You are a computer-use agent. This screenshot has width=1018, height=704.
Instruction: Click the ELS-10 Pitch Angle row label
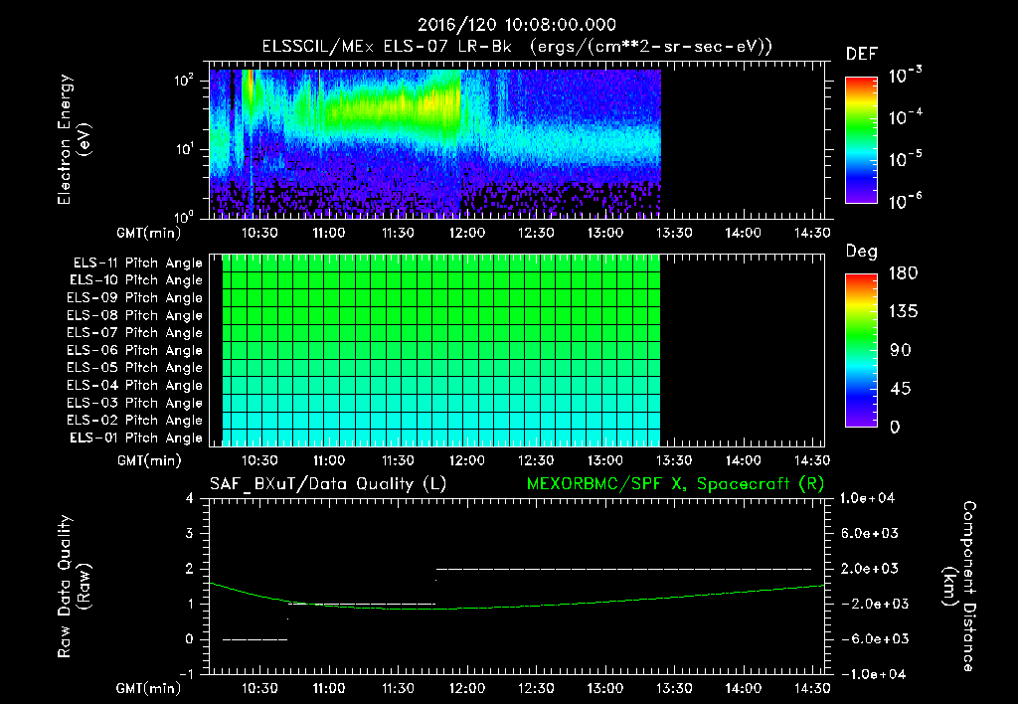[x=136, y=280]
